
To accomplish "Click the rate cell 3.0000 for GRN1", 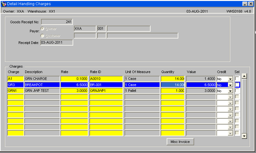I will tap(74, 91).
